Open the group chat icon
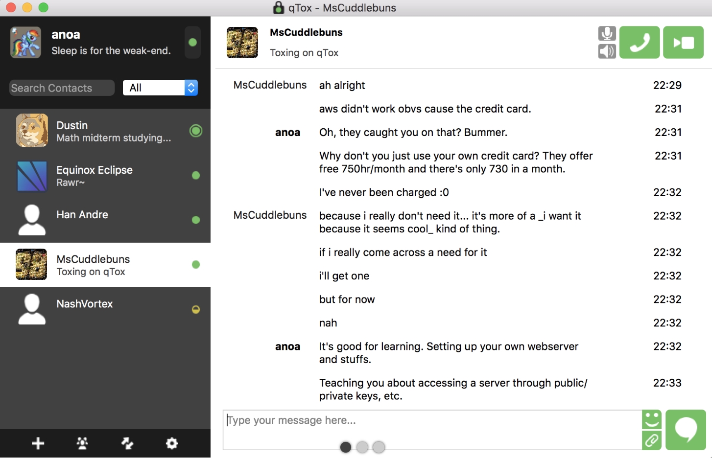The image size is (712, 459). click(x=82, y=443)
